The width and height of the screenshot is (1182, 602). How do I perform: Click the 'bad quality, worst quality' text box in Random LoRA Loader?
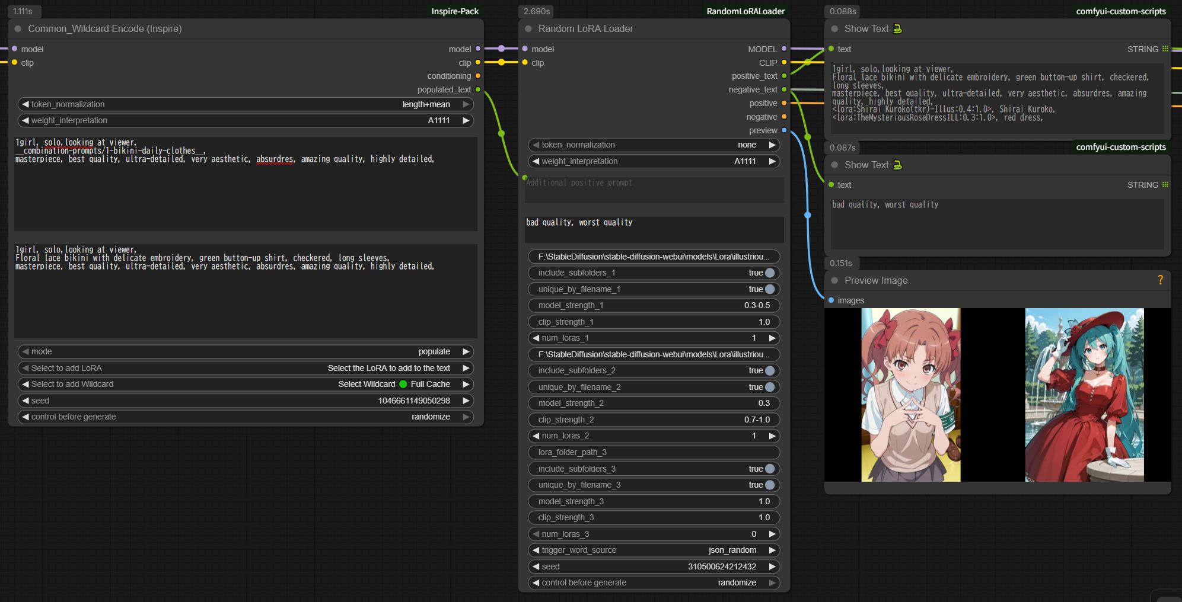[654, 229]
